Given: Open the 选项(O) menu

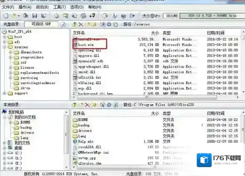Looking at the screenshot, I should tap(77, 7).
